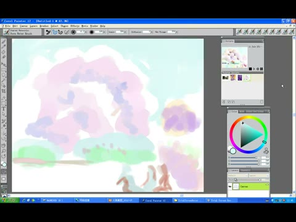Choose Freehand Strokes in property bar

55,32
